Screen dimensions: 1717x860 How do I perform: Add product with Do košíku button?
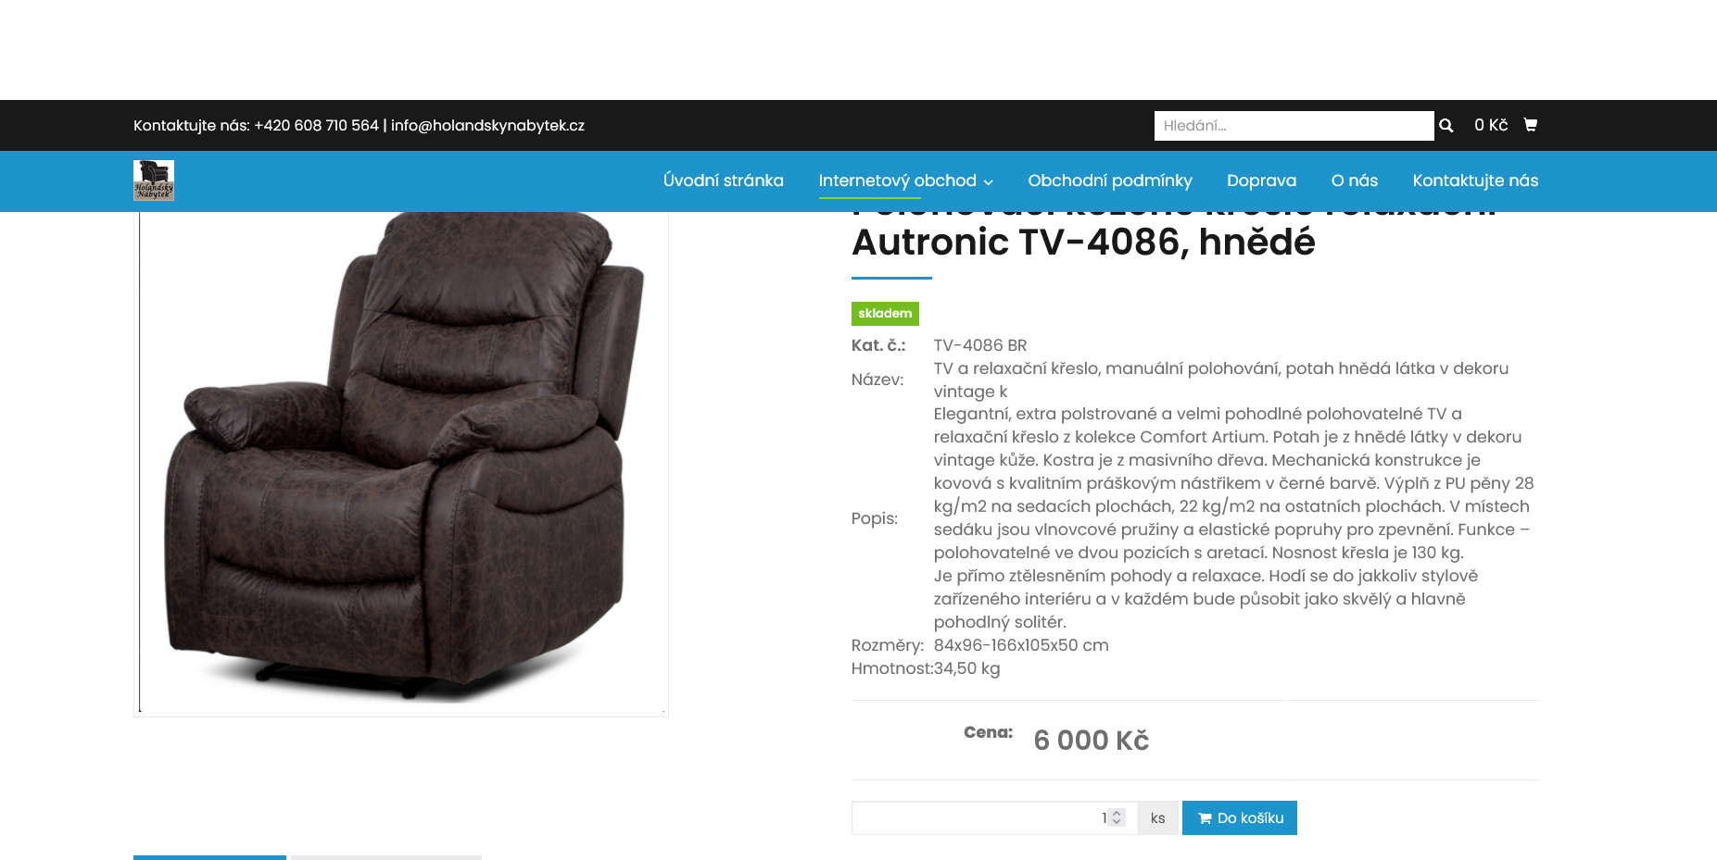click(x=1240, y=817)
